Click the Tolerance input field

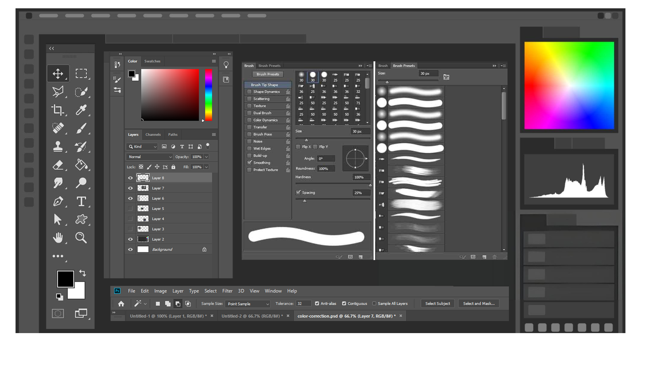[x=304, y=303]
